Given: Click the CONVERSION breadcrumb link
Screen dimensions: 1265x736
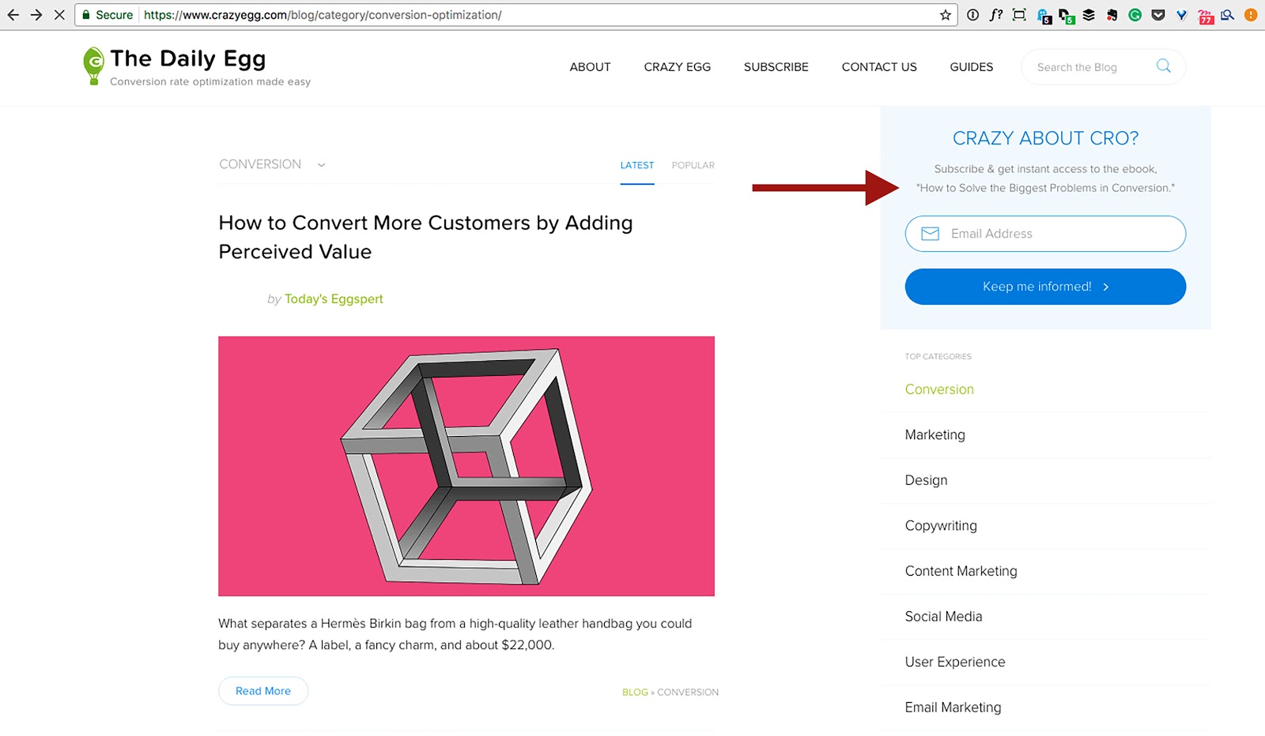Looking at the screenshot, I should click(688, 693).
